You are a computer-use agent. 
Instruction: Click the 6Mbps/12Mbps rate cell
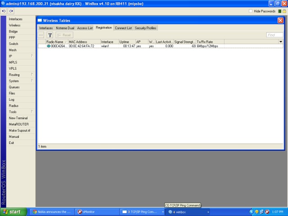tap(207, 46)
